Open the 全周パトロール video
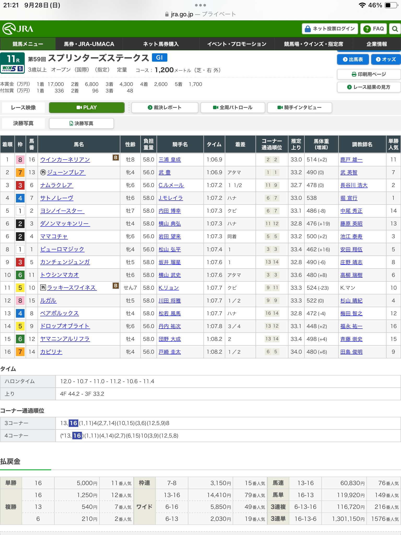Viewport: 401px width, 535px height. click(233, 108)
